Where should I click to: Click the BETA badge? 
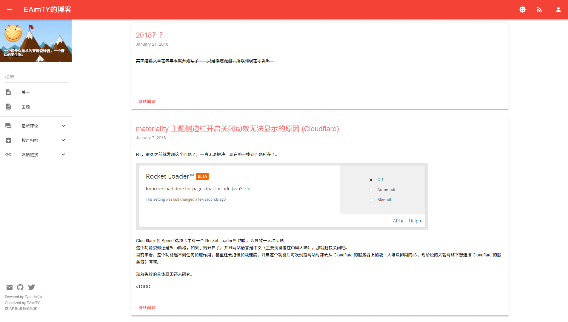[x=202, y=176]
